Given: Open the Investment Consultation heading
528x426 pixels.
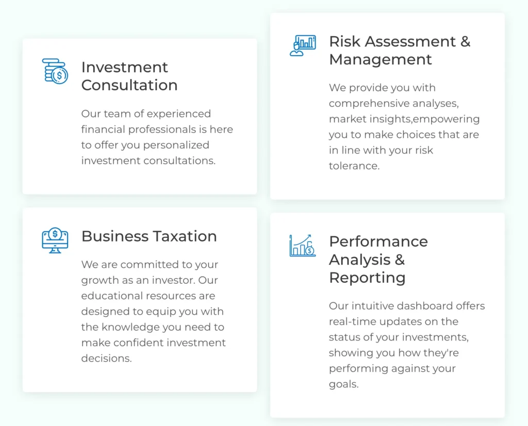Looking at the screenshot, I should pos(129,76).
